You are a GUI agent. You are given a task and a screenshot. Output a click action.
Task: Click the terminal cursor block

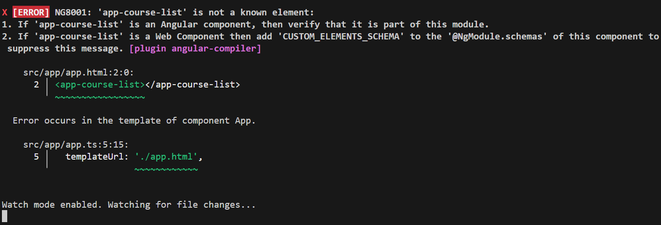[5, 216]
